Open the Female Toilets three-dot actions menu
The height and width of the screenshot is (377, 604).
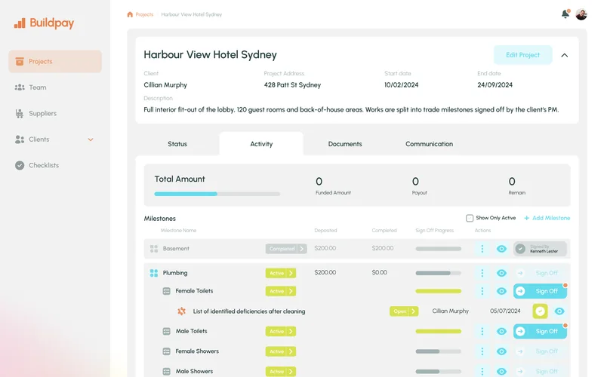point(482,291)
